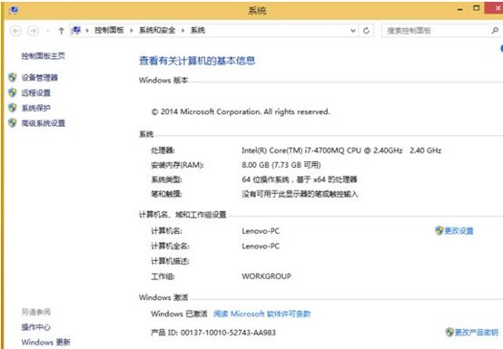Click shield icon beside 高级系统设置
Image resolution: width=503 pixels, height=349 pixels.
click(12, 122)
